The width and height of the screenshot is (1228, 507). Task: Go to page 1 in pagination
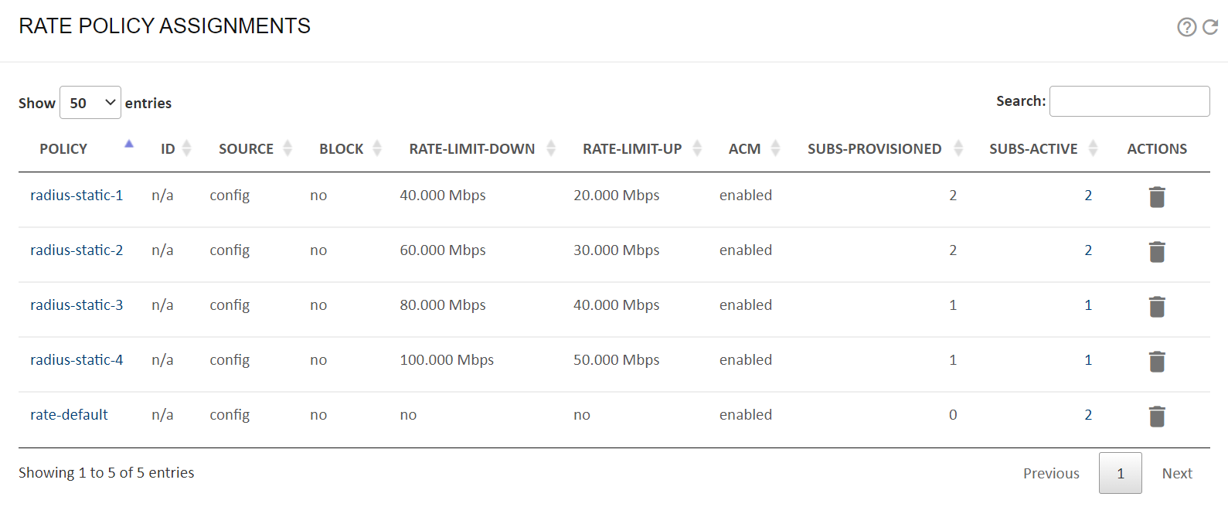[x=1121, y=473]
